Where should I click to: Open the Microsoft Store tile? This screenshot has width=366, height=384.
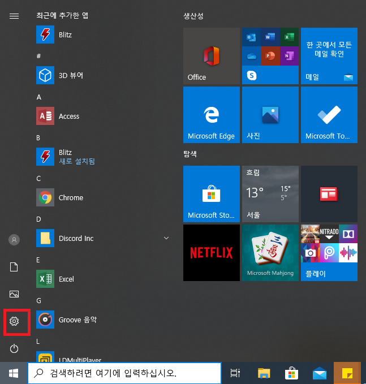tap(212, 194)
